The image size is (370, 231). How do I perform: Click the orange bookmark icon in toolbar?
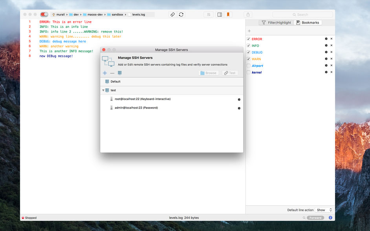pos(228,14)
